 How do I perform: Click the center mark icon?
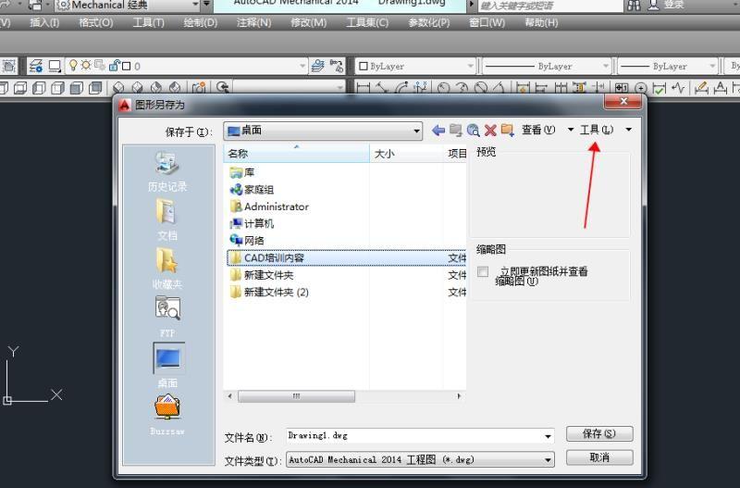pos(640,88)
